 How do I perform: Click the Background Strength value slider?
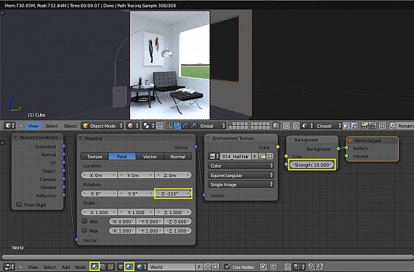[311, 164]
